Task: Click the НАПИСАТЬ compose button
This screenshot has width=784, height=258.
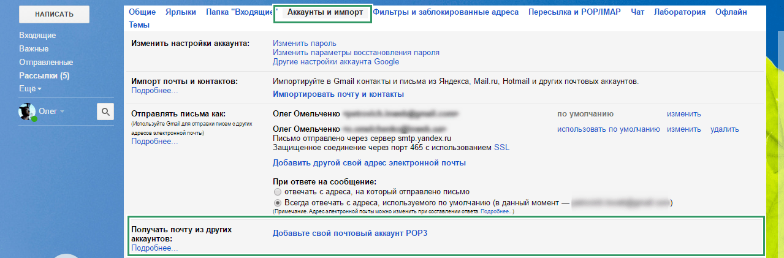Action: pos(54,14)
